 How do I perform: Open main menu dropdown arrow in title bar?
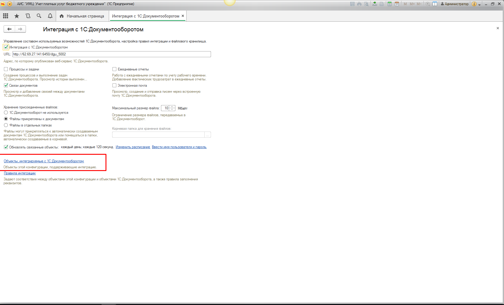point(10,4)
